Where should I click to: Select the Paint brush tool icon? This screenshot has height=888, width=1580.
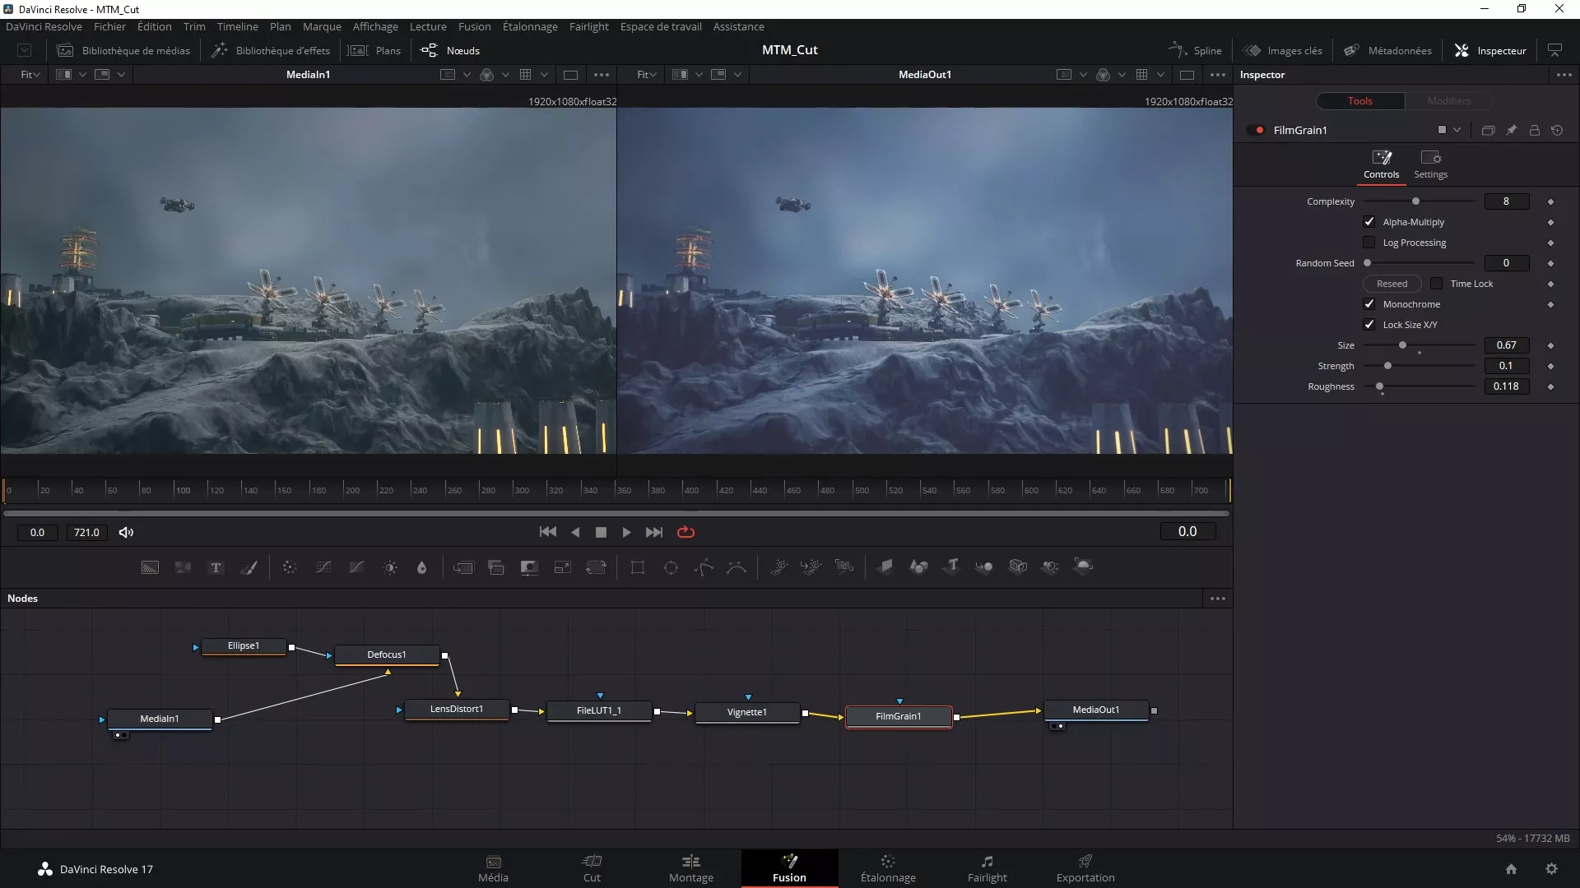pyautogui.click(x=249, y=567)
